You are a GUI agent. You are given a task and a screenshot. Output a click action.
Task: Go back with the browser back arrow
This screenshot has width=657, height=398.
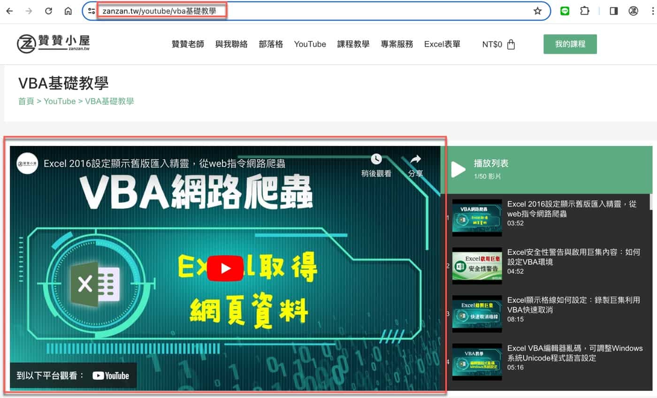9,11
